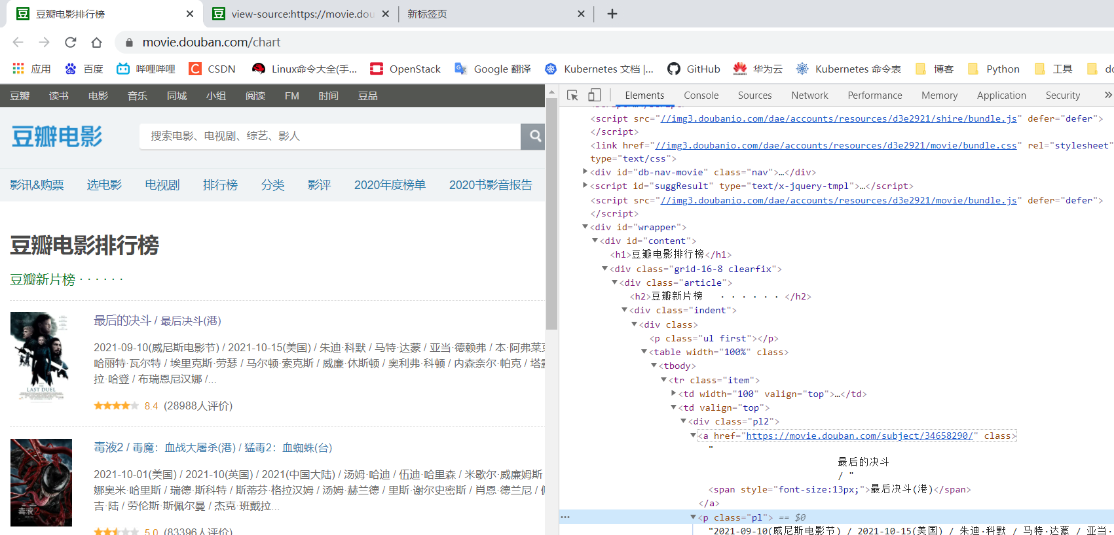Click the site security lock icon
This screenshot has width=1114, height=535.
(129, 43)
